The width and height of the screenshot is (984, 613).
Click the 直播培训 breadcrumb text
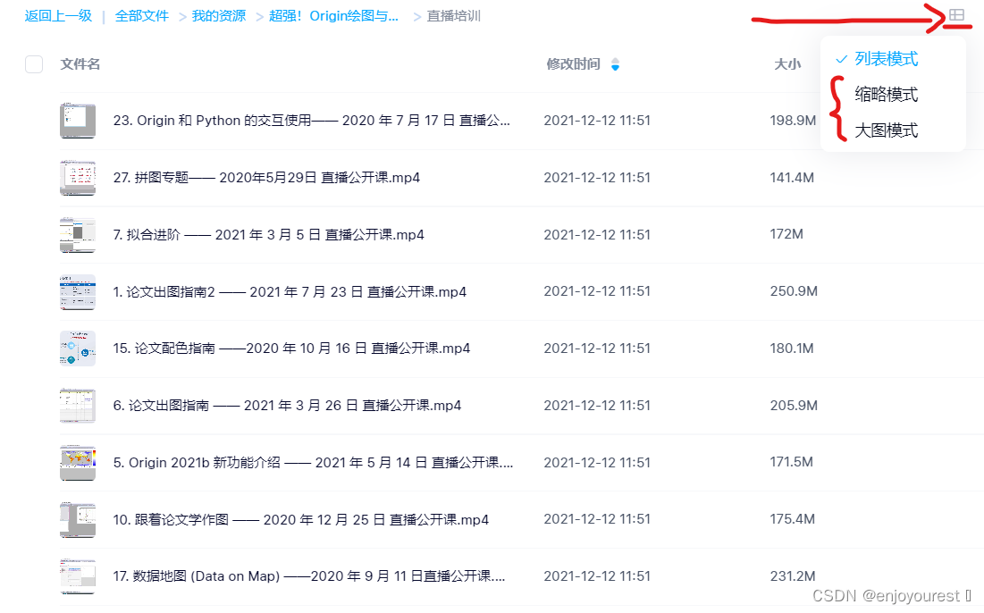[x=454, y=16]
